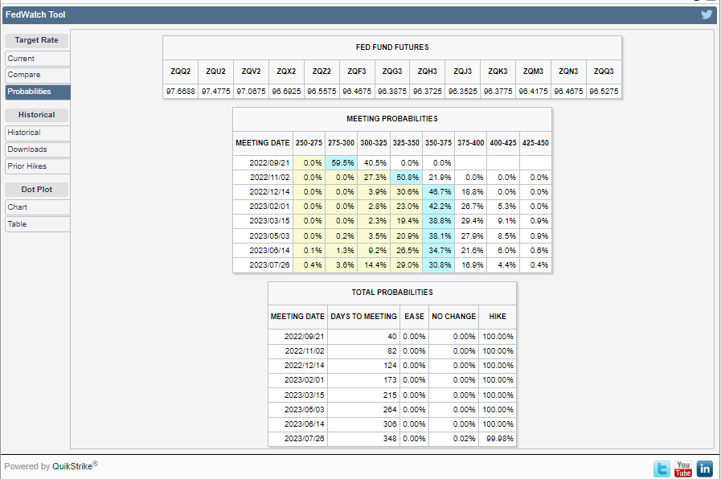721x479 pixels.
Task: Open the Prior Hikes page
Action: [x=36, y=166]
